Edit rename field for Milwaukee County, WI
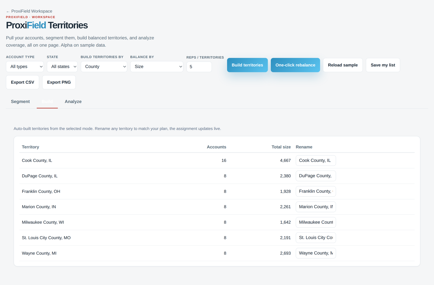The width and height of the screenshot is (434, 285). click(316, 222)
